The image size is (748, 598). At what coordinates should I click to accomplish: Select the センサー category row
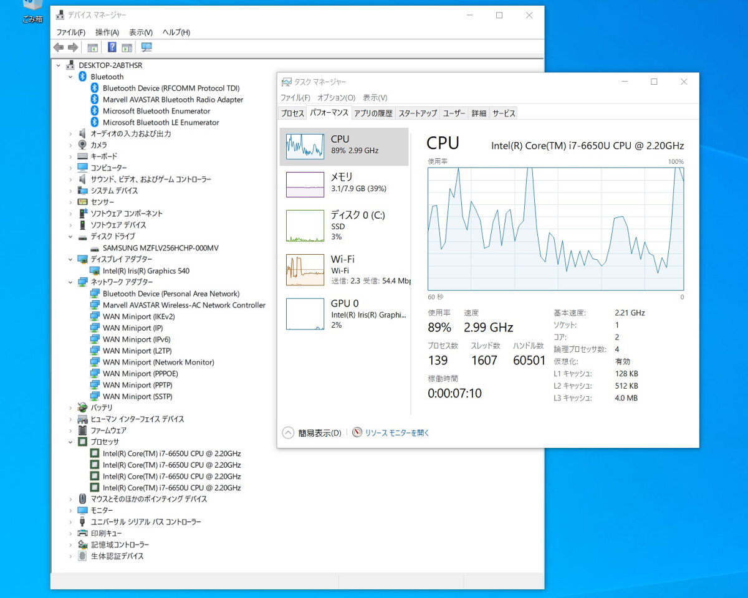click(x=95, y=202)
